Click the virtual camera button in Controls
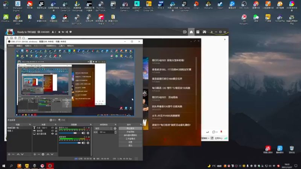This screenshot has height=169, width=301. click(130, 135)
